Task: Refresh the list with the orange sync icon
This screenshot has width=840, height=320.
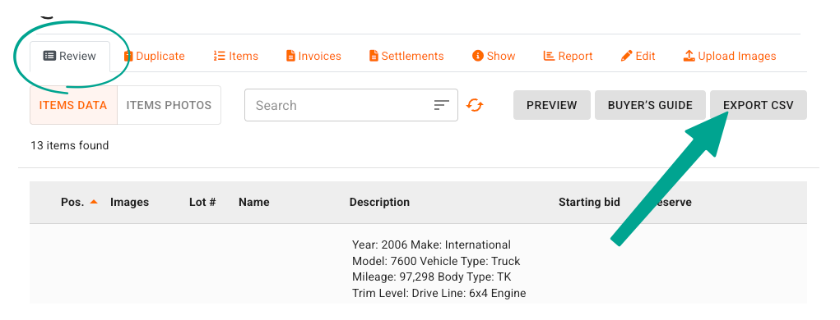Action: tap(474, 105)
